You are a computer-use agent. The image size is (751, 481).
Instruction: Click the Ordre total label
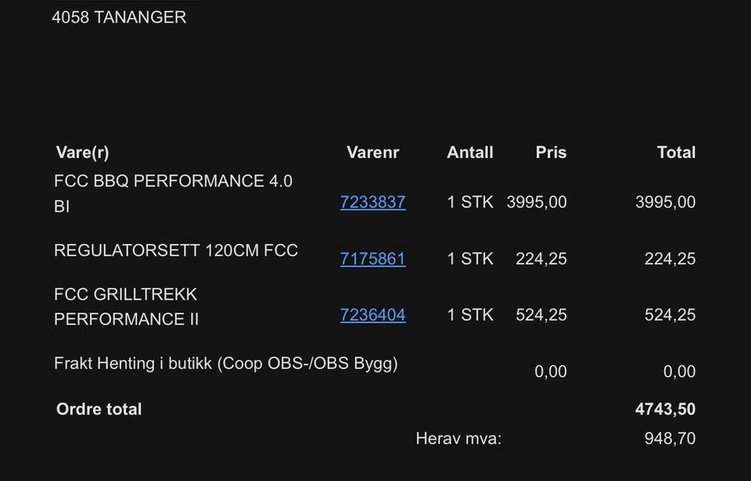click(99, 409)
